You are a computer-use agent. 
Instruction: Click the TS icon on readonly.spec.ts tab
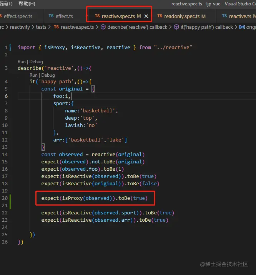[160, 16]
